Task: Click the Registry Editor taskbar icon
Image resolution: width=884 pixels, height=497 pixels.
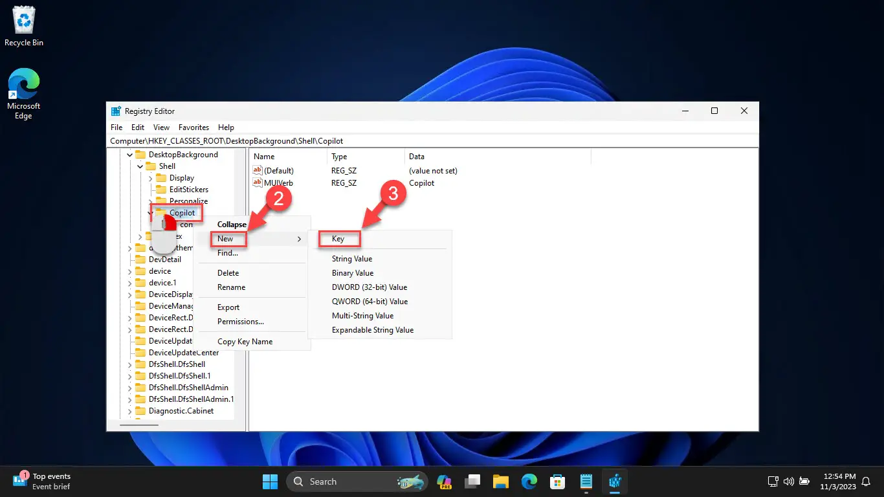Action: (x=615, y=481)
